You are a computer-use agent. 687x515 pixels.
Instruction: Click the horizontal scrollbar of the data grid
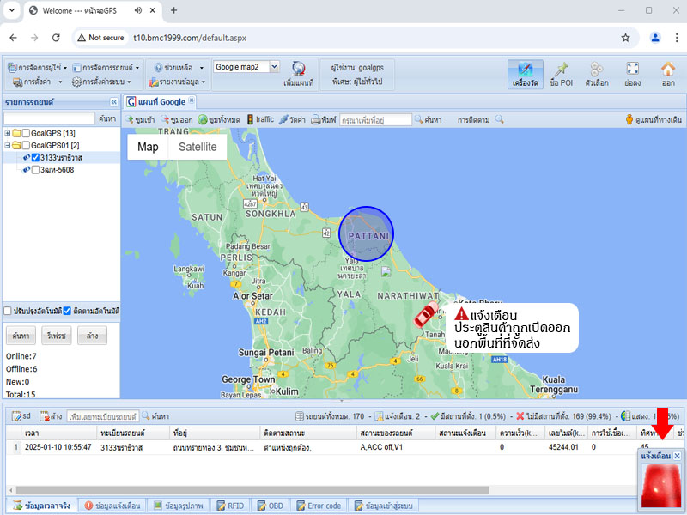[x=252, y=490]
